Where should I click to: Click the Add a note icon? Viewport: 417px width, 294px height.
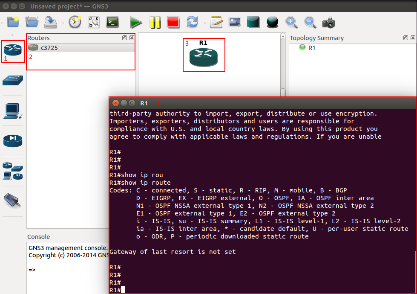[216, 22]
